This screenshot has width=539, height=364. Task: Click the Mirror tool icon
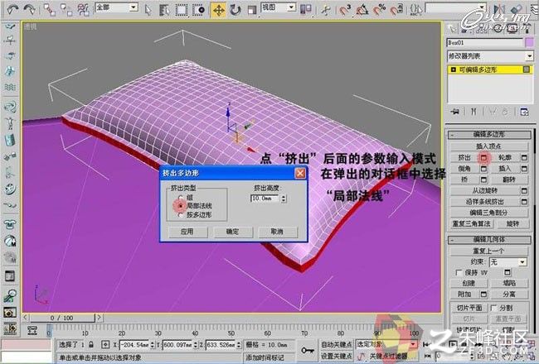pyautogui.click(x=500, y=10)
